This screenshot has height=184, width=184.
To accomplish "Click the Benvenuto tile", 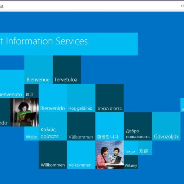I will (12, 84).
